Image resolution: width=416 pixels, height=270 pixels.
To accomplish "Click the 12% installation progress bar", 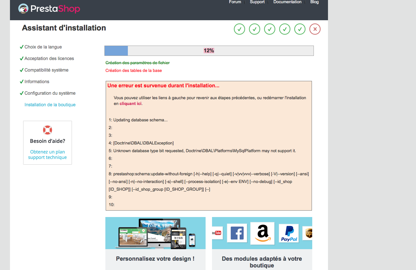I will (x=209, y=51).
